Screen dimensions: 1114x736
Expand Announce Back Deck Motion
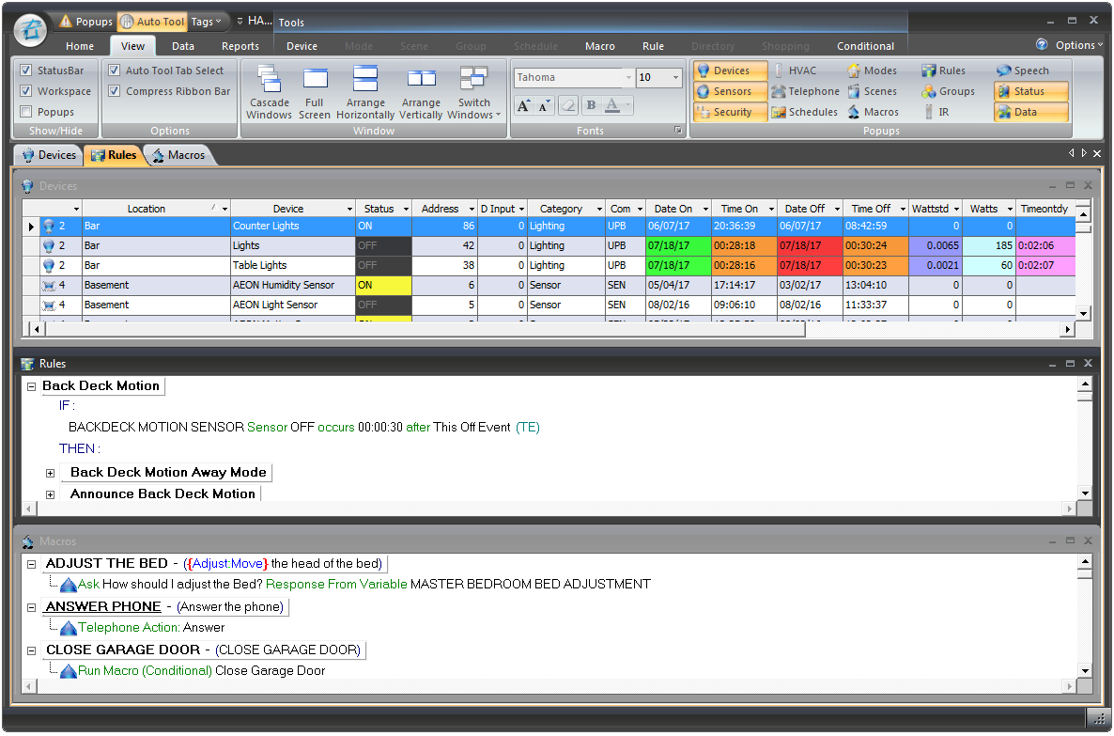coord(51,494)
